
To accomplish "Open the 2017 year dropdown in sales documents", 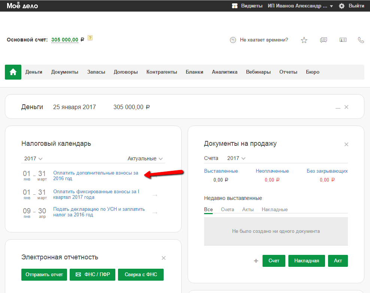I will (x=236, y=158).
